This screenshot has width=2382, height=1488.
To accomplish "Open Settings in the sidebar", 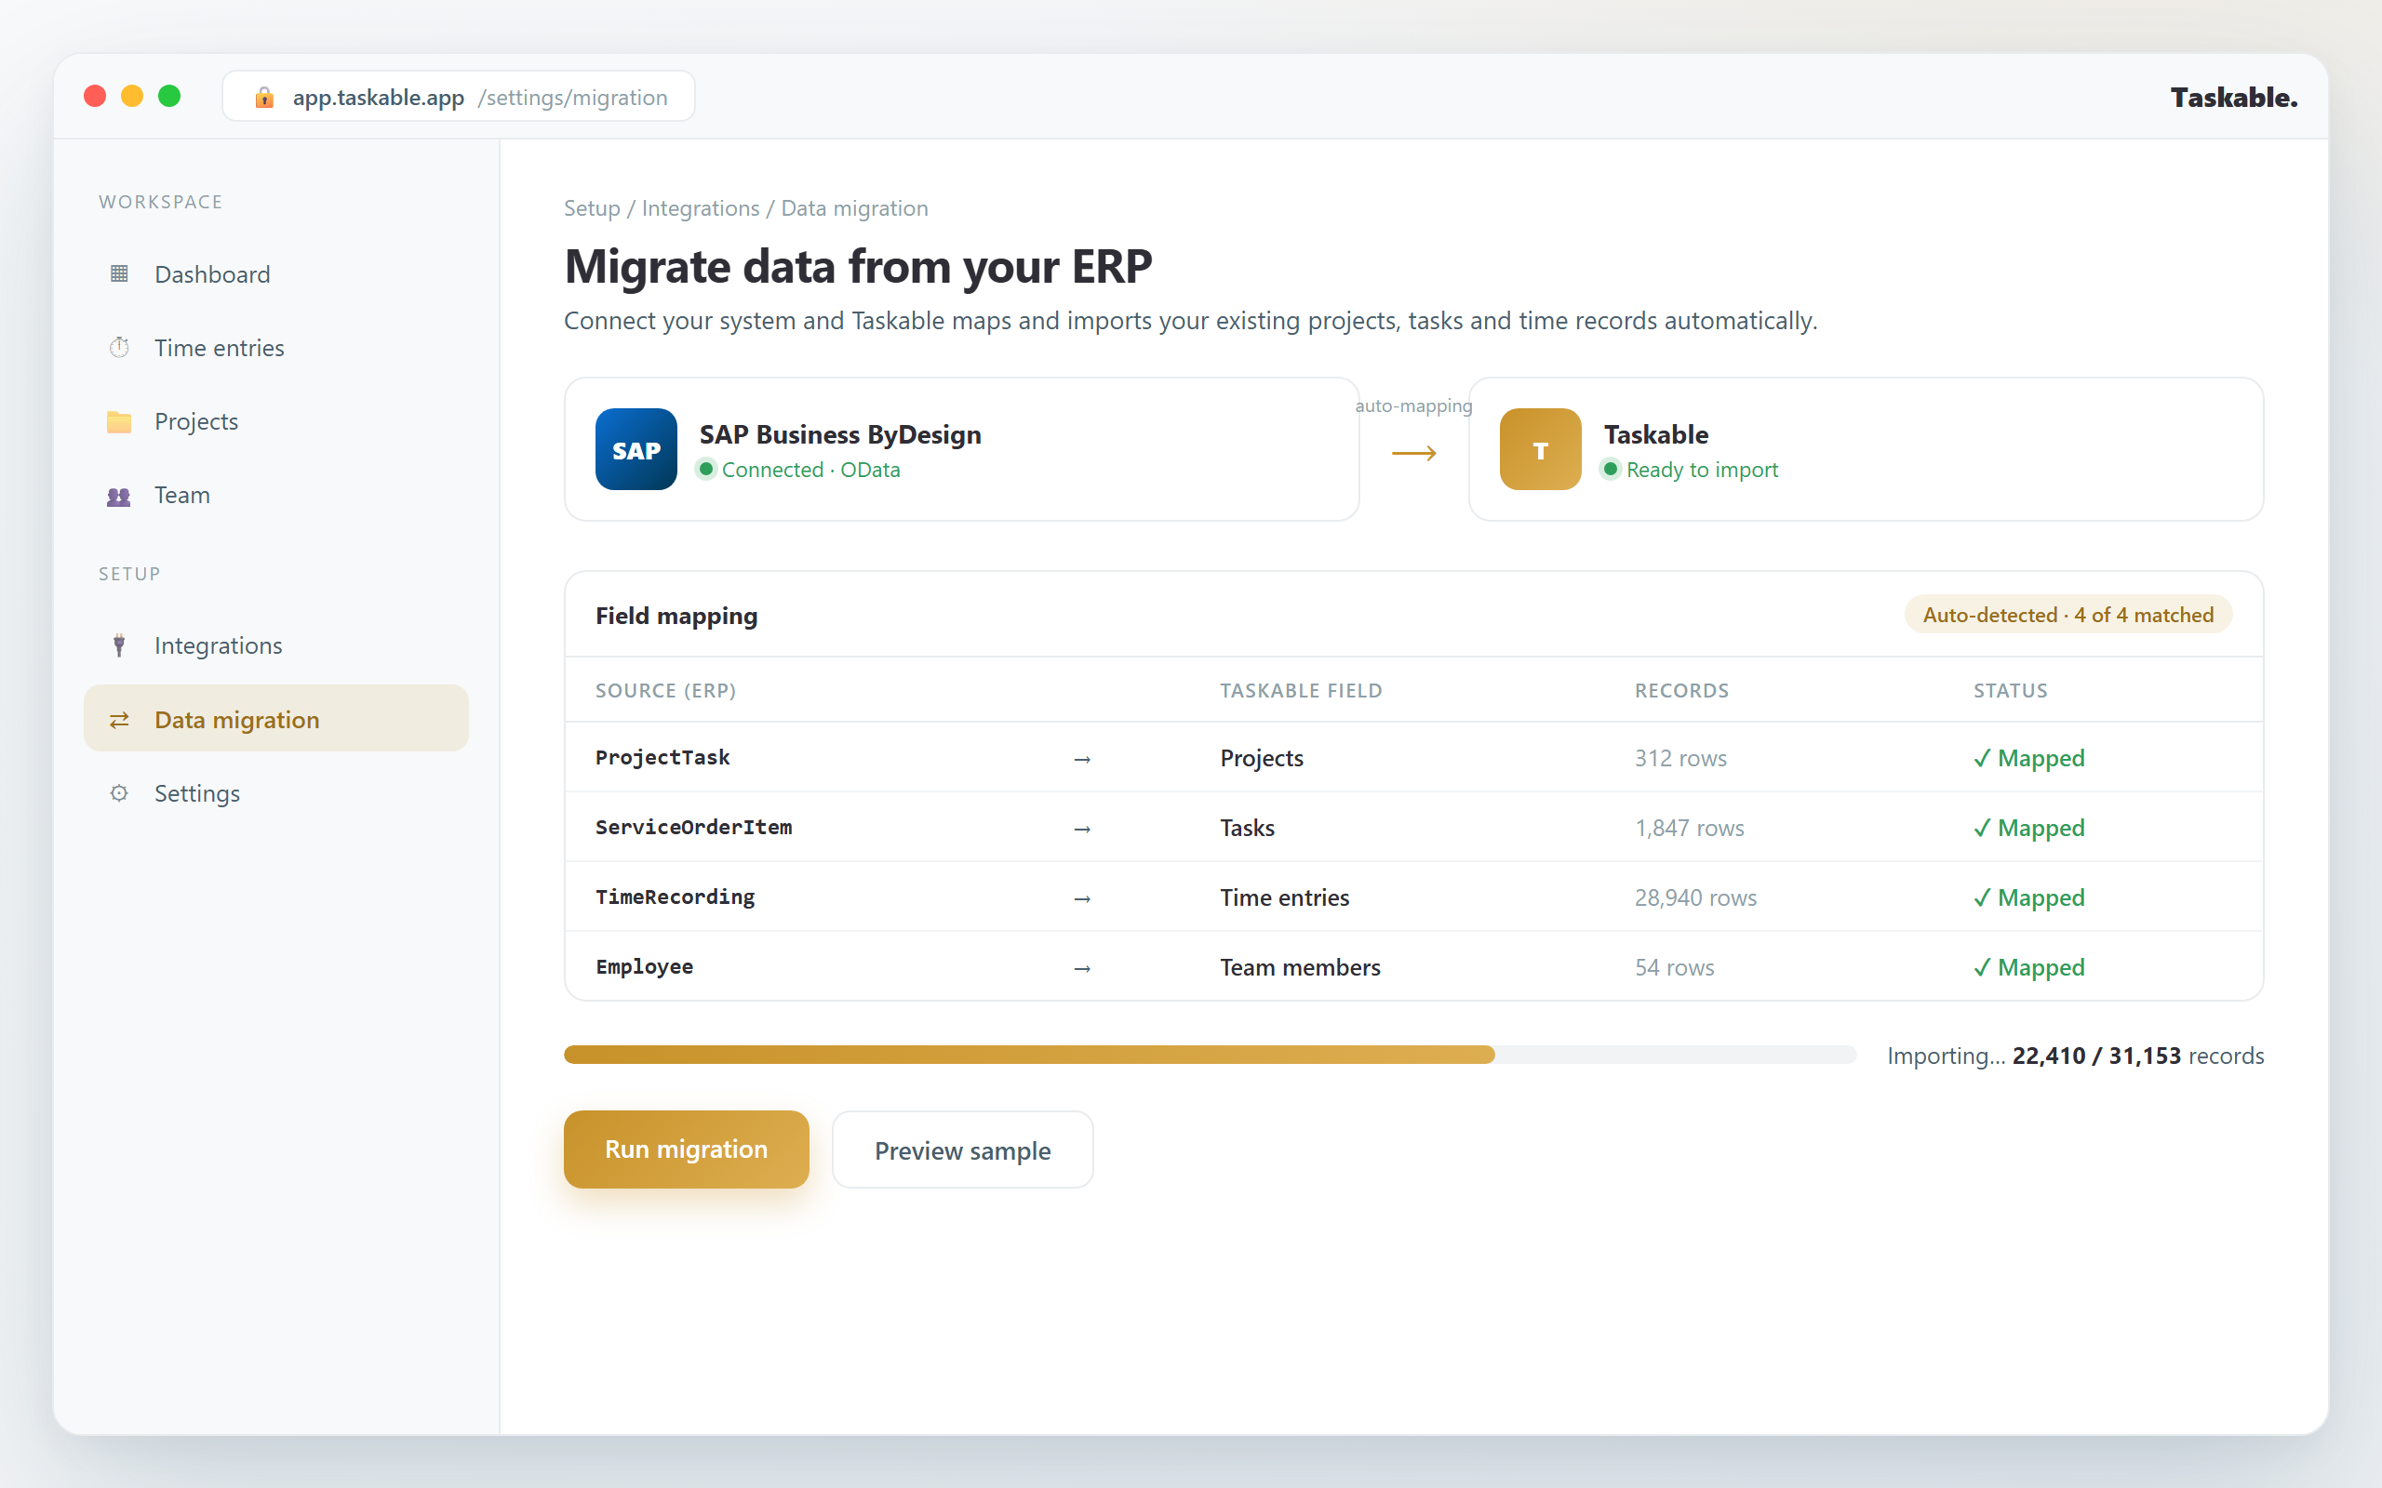I will 275,793.
